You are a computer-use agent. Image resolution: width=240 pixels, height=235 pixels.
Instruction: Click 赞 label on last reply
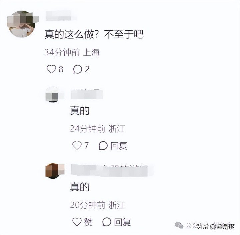(x=88, y=222)
